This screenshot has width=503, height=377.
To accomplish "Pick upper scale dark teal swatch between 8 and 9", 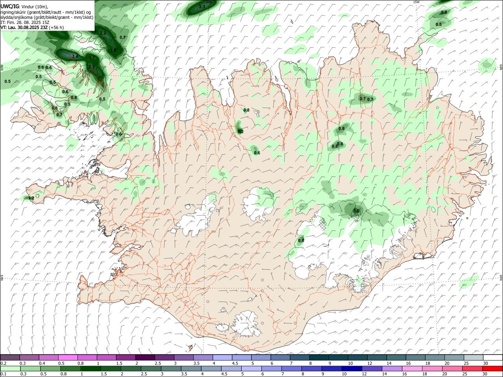I will click(319, 357).
